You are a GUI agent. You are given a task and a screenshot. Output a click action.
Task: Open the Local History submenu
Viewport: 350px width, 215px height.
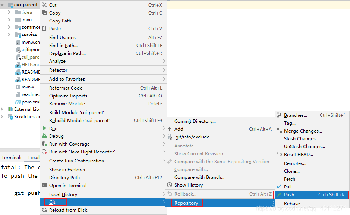pos(103,194)
